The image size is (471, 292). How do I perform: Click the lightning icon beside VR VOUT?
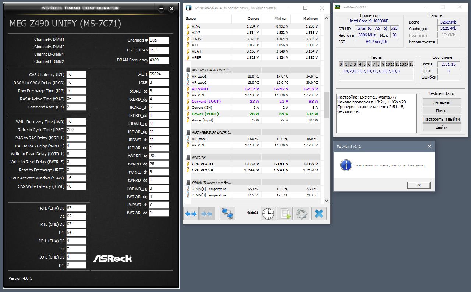pos(188,89)
